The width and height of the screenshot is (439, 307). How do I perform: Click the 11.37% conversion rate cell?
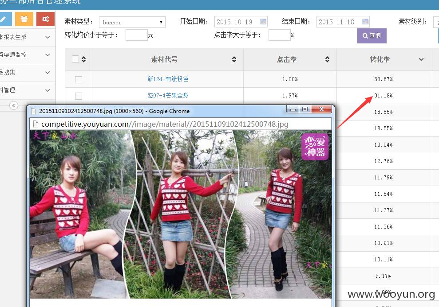[383, 210]
